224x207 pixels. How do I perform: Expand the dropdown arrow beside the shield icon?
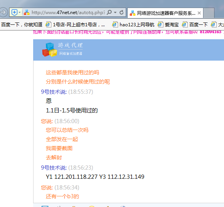pos(20,13)
